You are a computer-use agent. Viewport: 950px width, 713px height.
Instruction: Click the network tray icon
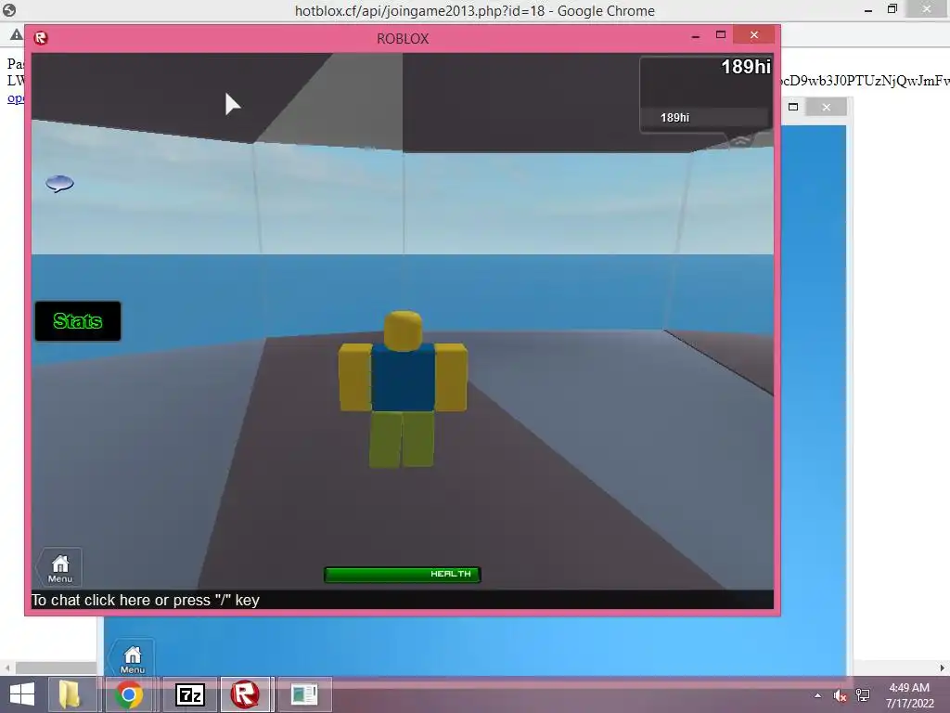coord(863,695)
